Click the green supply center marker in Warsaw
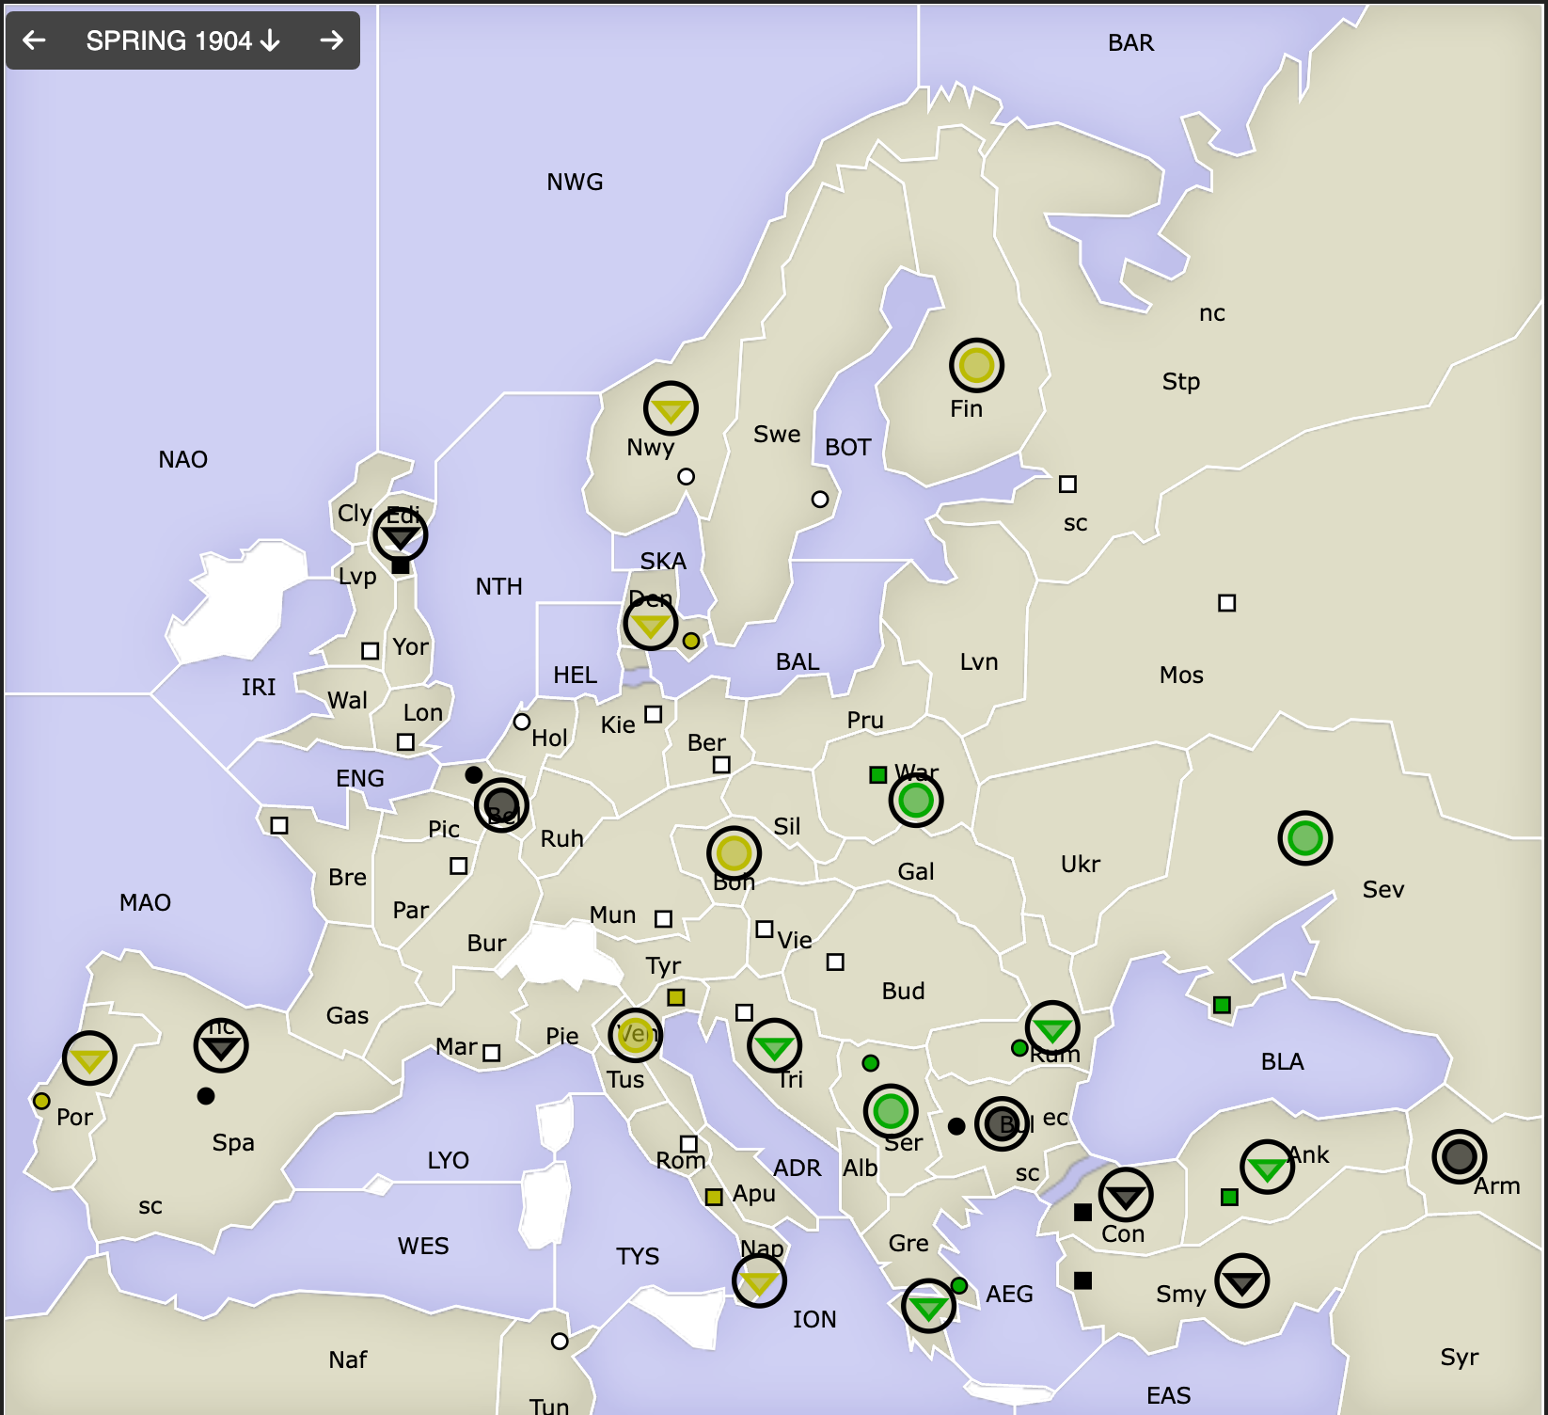 point(877,775)
